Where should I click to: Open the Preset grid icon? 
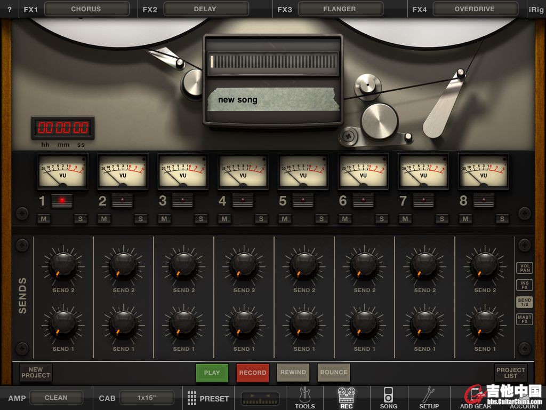pyautogui.click(x=192, y=398)
